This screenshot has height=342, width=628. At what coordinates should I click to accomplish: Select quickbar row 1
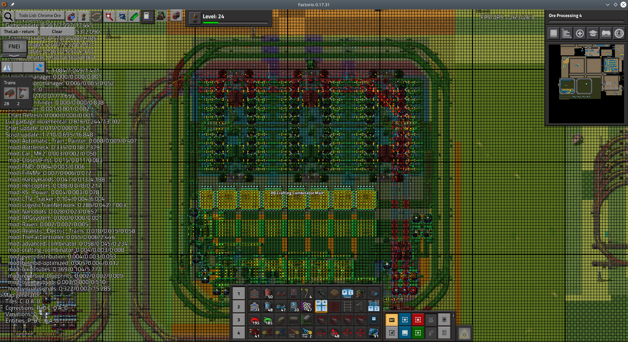tap(239, 294)
